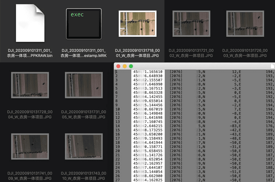
Task: Click the [2076] entry on line 27
Action: click(176, 180)
